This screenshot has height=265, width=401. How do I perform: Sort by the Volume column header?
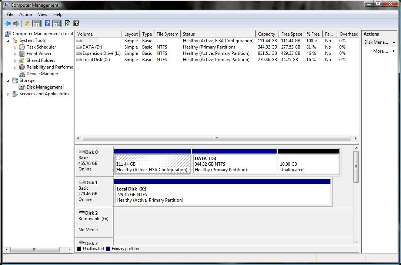pyautogui.click(x=98, y=34)
